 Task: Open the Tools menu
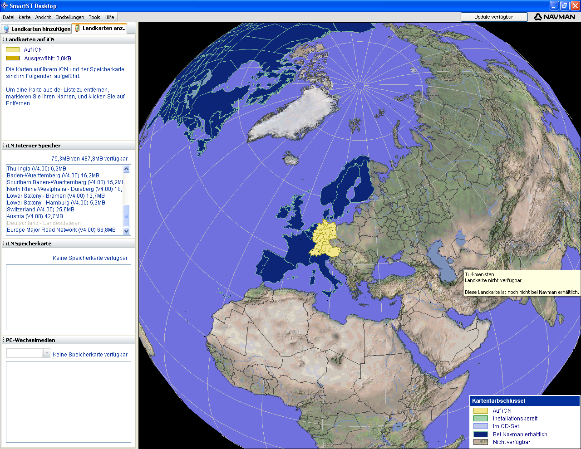[x=94, y=17]
